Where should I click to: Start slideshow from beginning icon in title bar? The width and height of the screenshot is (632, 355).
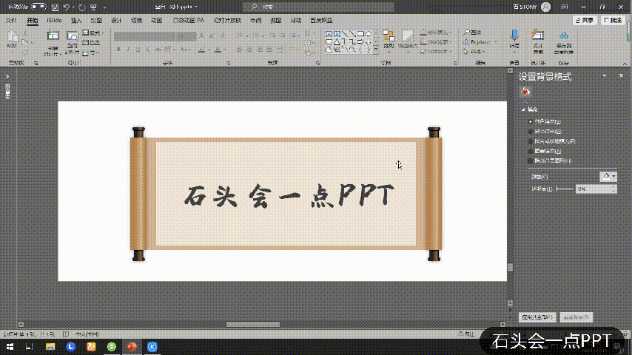point(93,7)
